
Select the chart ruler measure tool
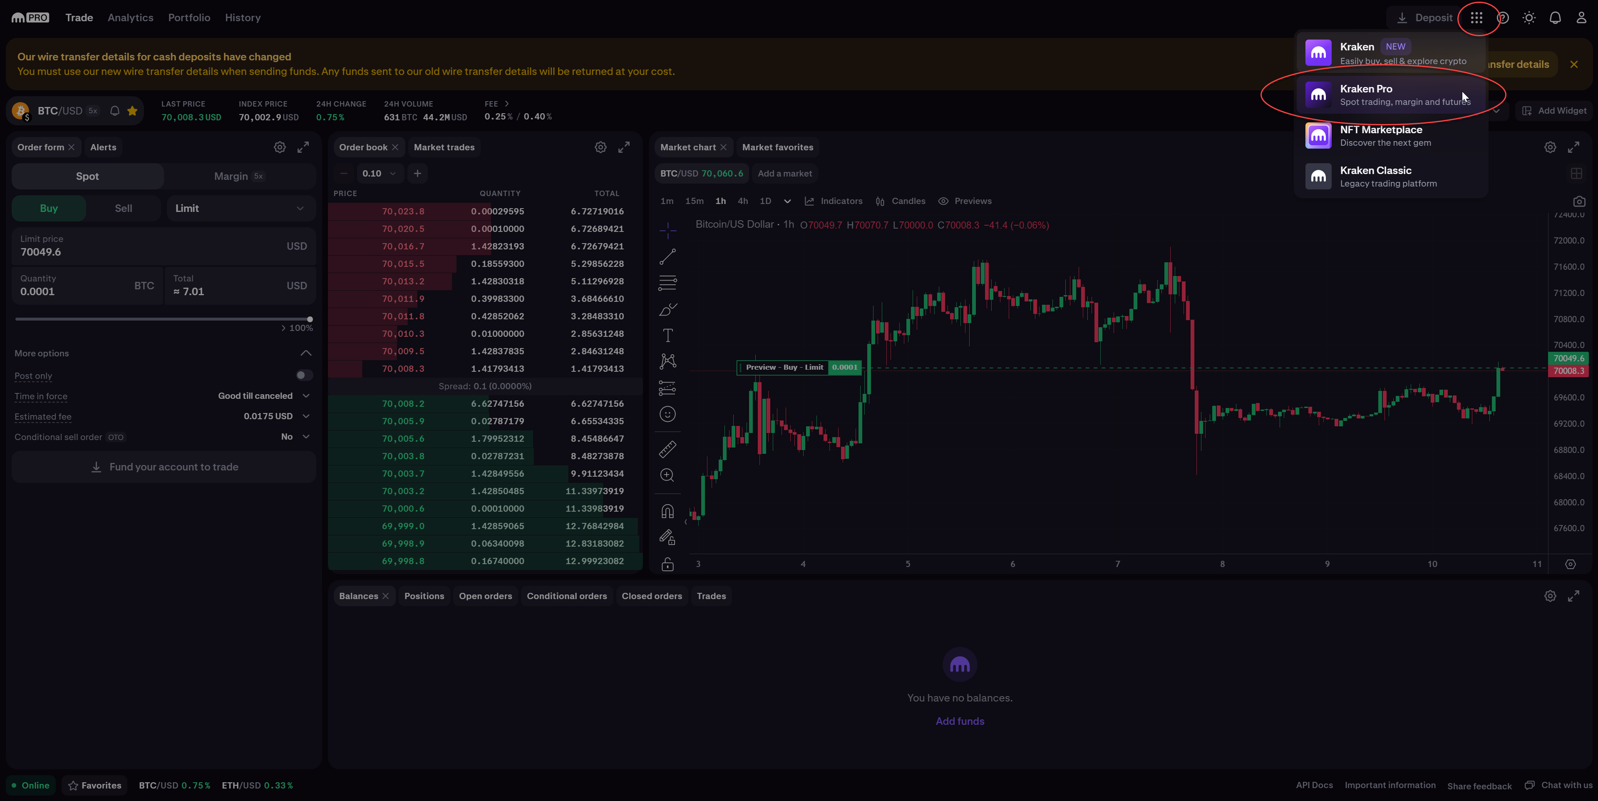(x=667, y=449)
